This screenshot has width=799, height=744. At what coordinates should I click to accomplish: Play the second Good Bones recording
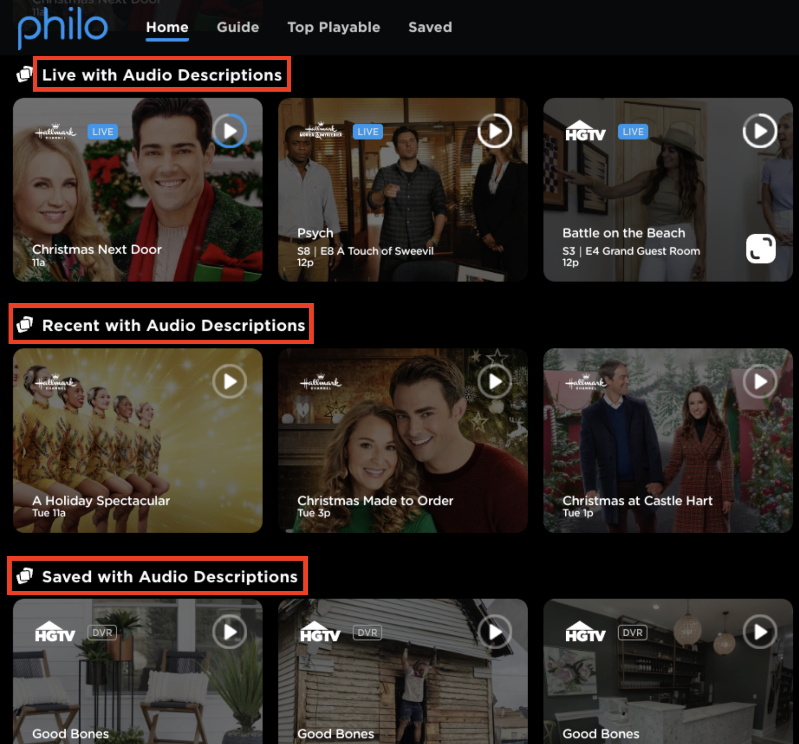click(495, 632)
